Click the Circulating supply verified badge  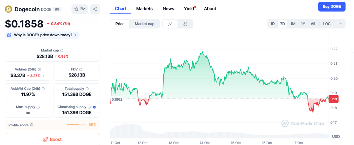pos(94,107)
